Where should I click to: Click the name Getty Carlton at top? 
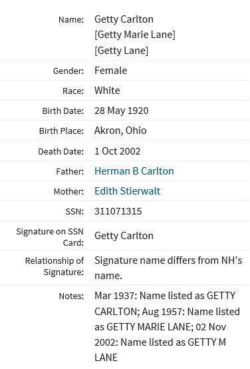124,19
